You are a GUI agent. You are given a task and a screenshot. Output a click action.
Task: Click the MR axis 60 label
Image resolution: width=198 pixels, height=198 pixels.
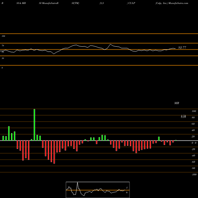pyautogui.click(x=193, y=124)
